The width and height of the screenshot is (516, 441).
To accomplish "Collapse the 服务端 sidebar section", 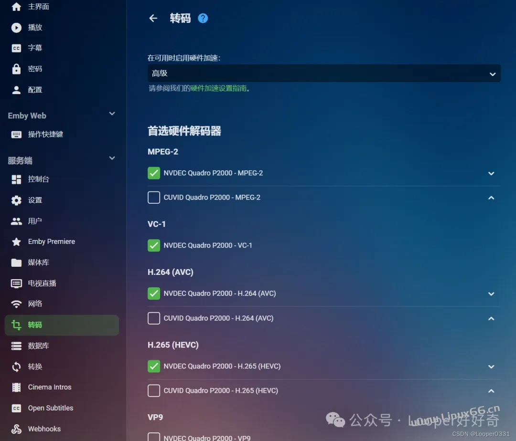I will coord(112,158).
